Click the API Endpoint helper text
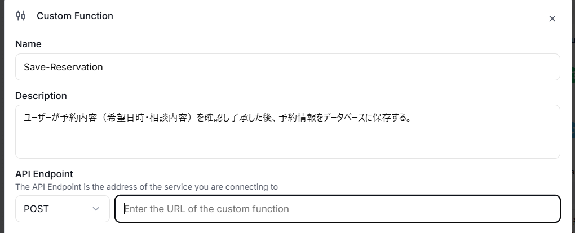Screen dimensions: 575x233 click(147, 186)
